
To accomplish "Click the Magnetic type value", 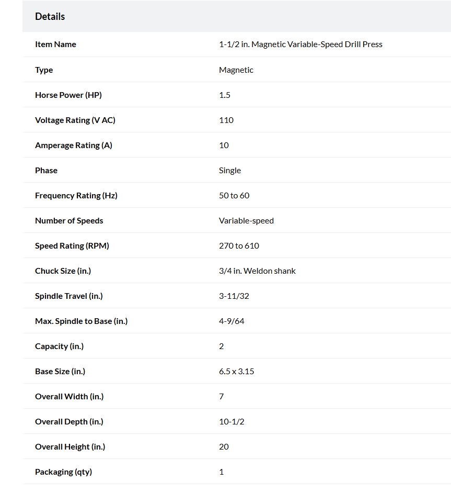I will point(236,70).
